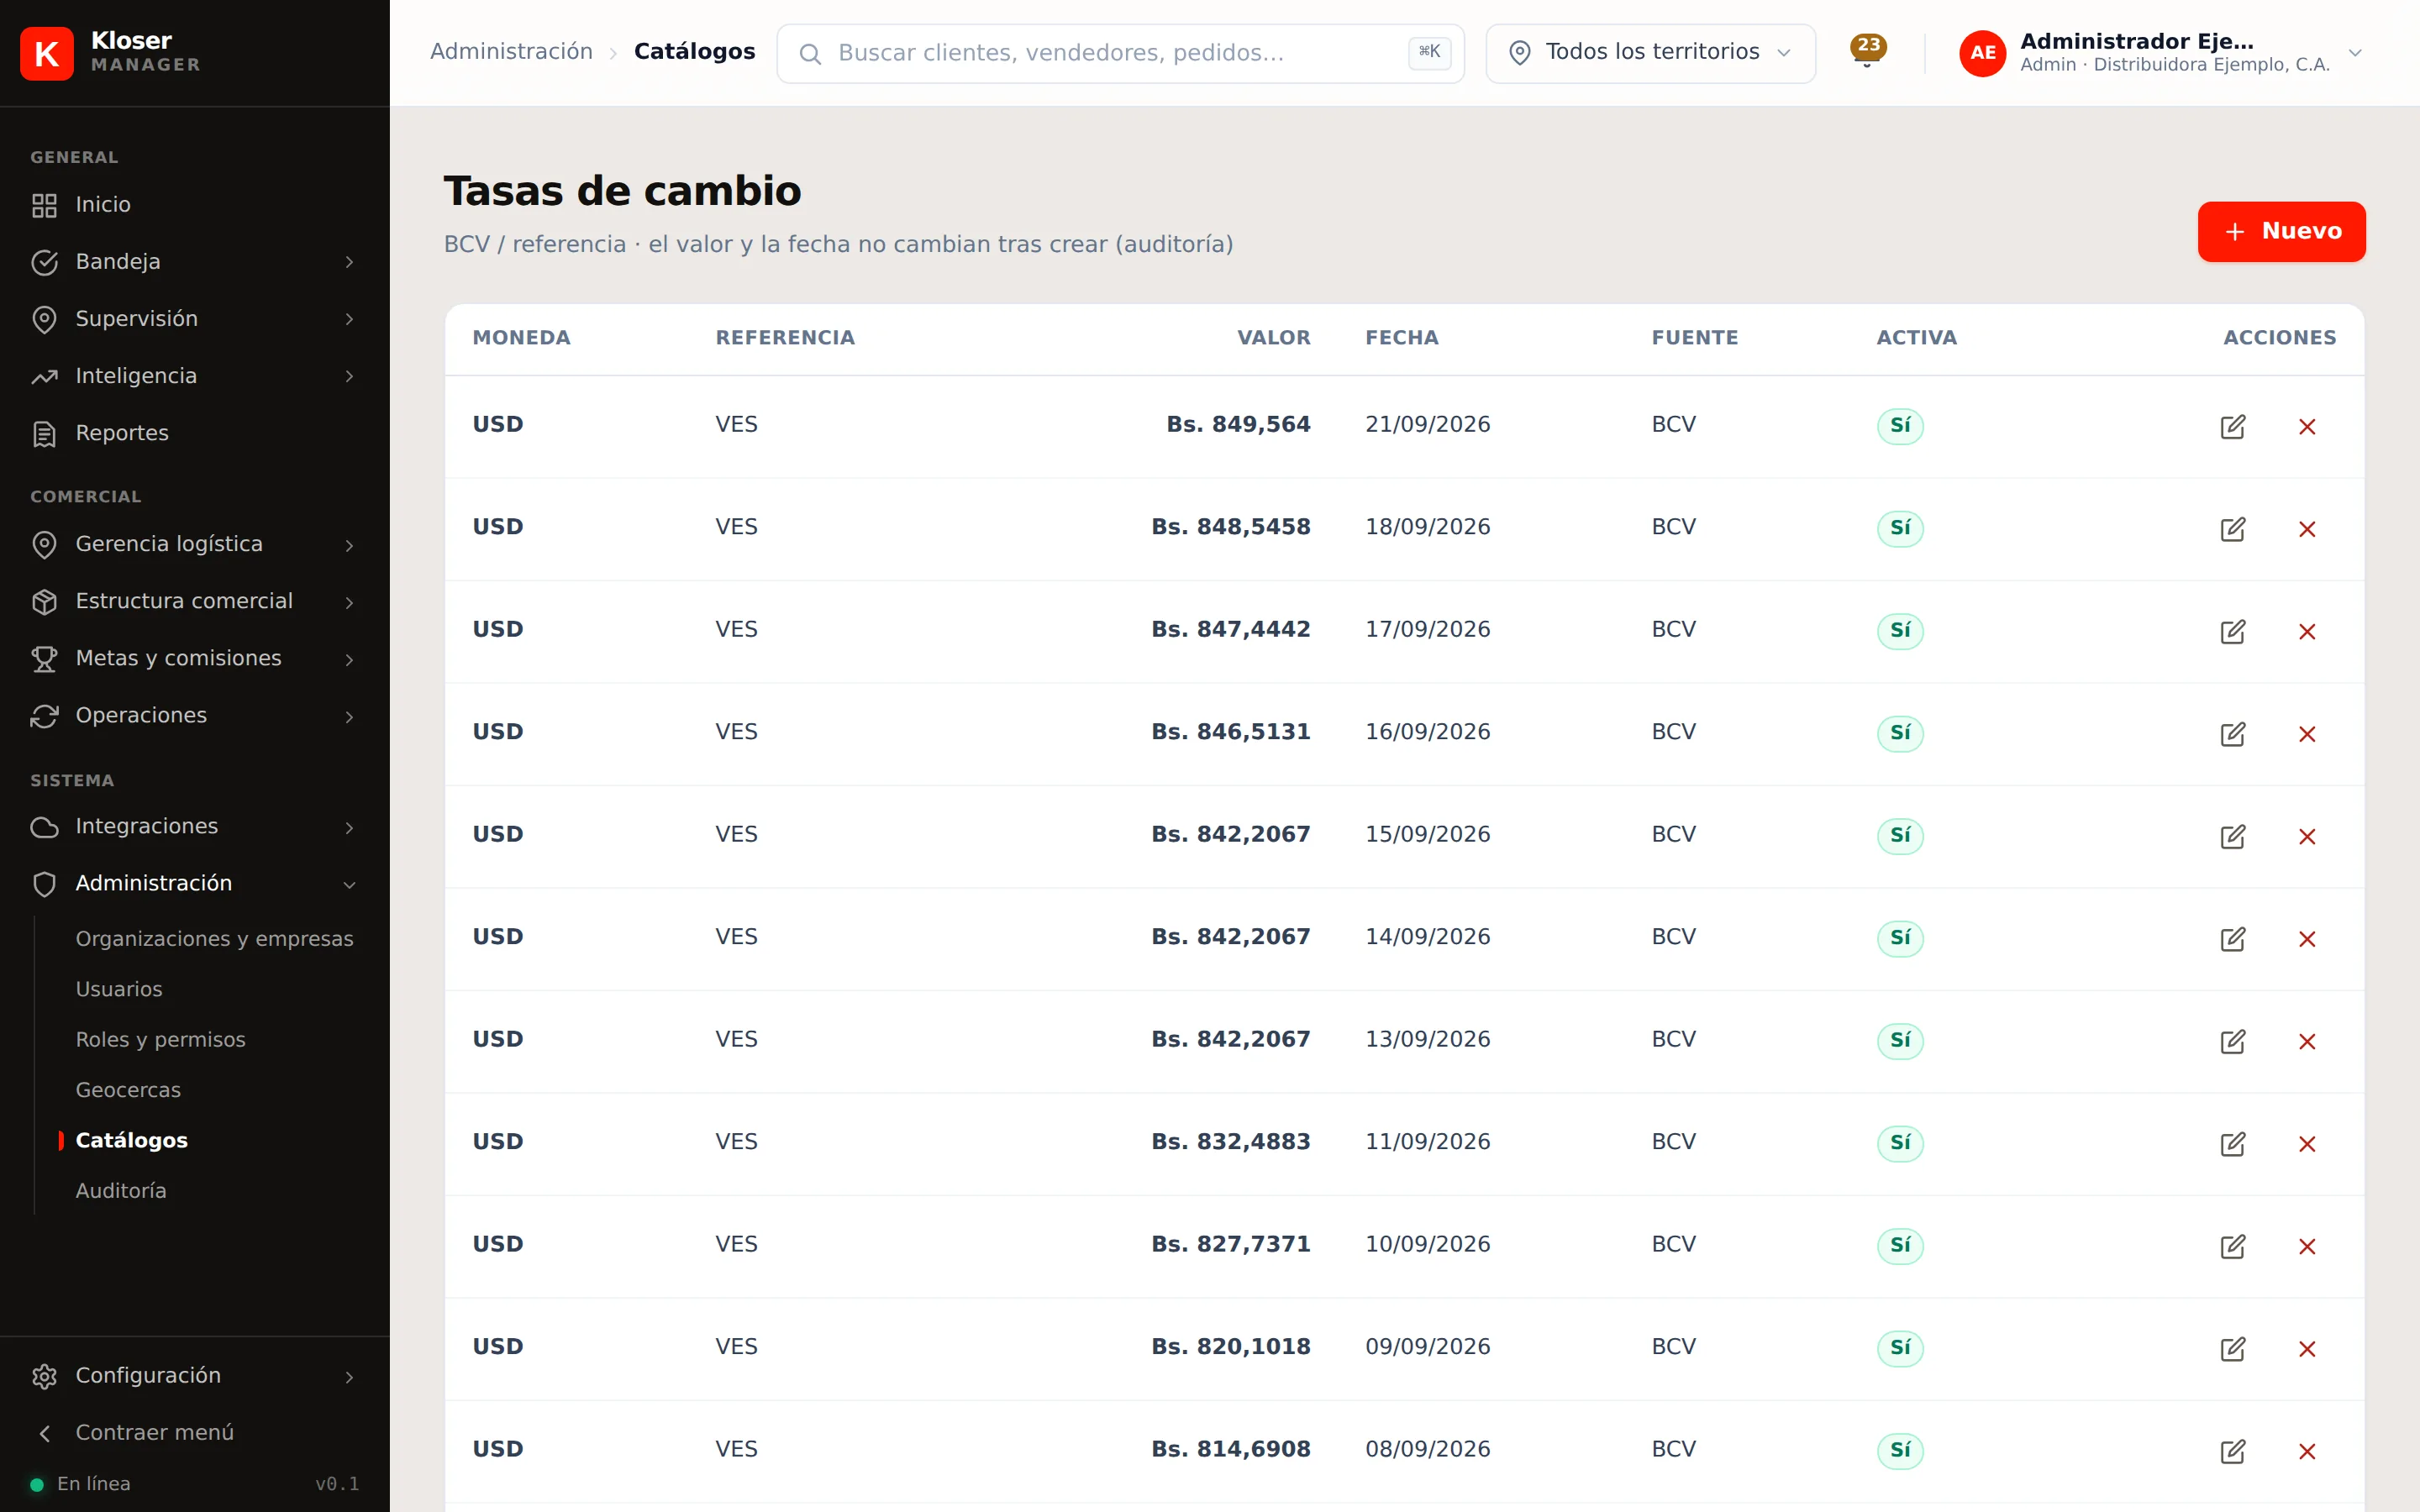Open Roles y permisos submenu item
Image resolution: width=2420 pixels, height=1512 pixels.
pyautogui.click(x=160, y=1040)
